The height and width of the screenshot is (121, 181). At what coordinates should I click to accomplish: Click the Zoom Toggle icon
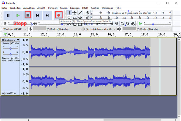coord(133,24)
